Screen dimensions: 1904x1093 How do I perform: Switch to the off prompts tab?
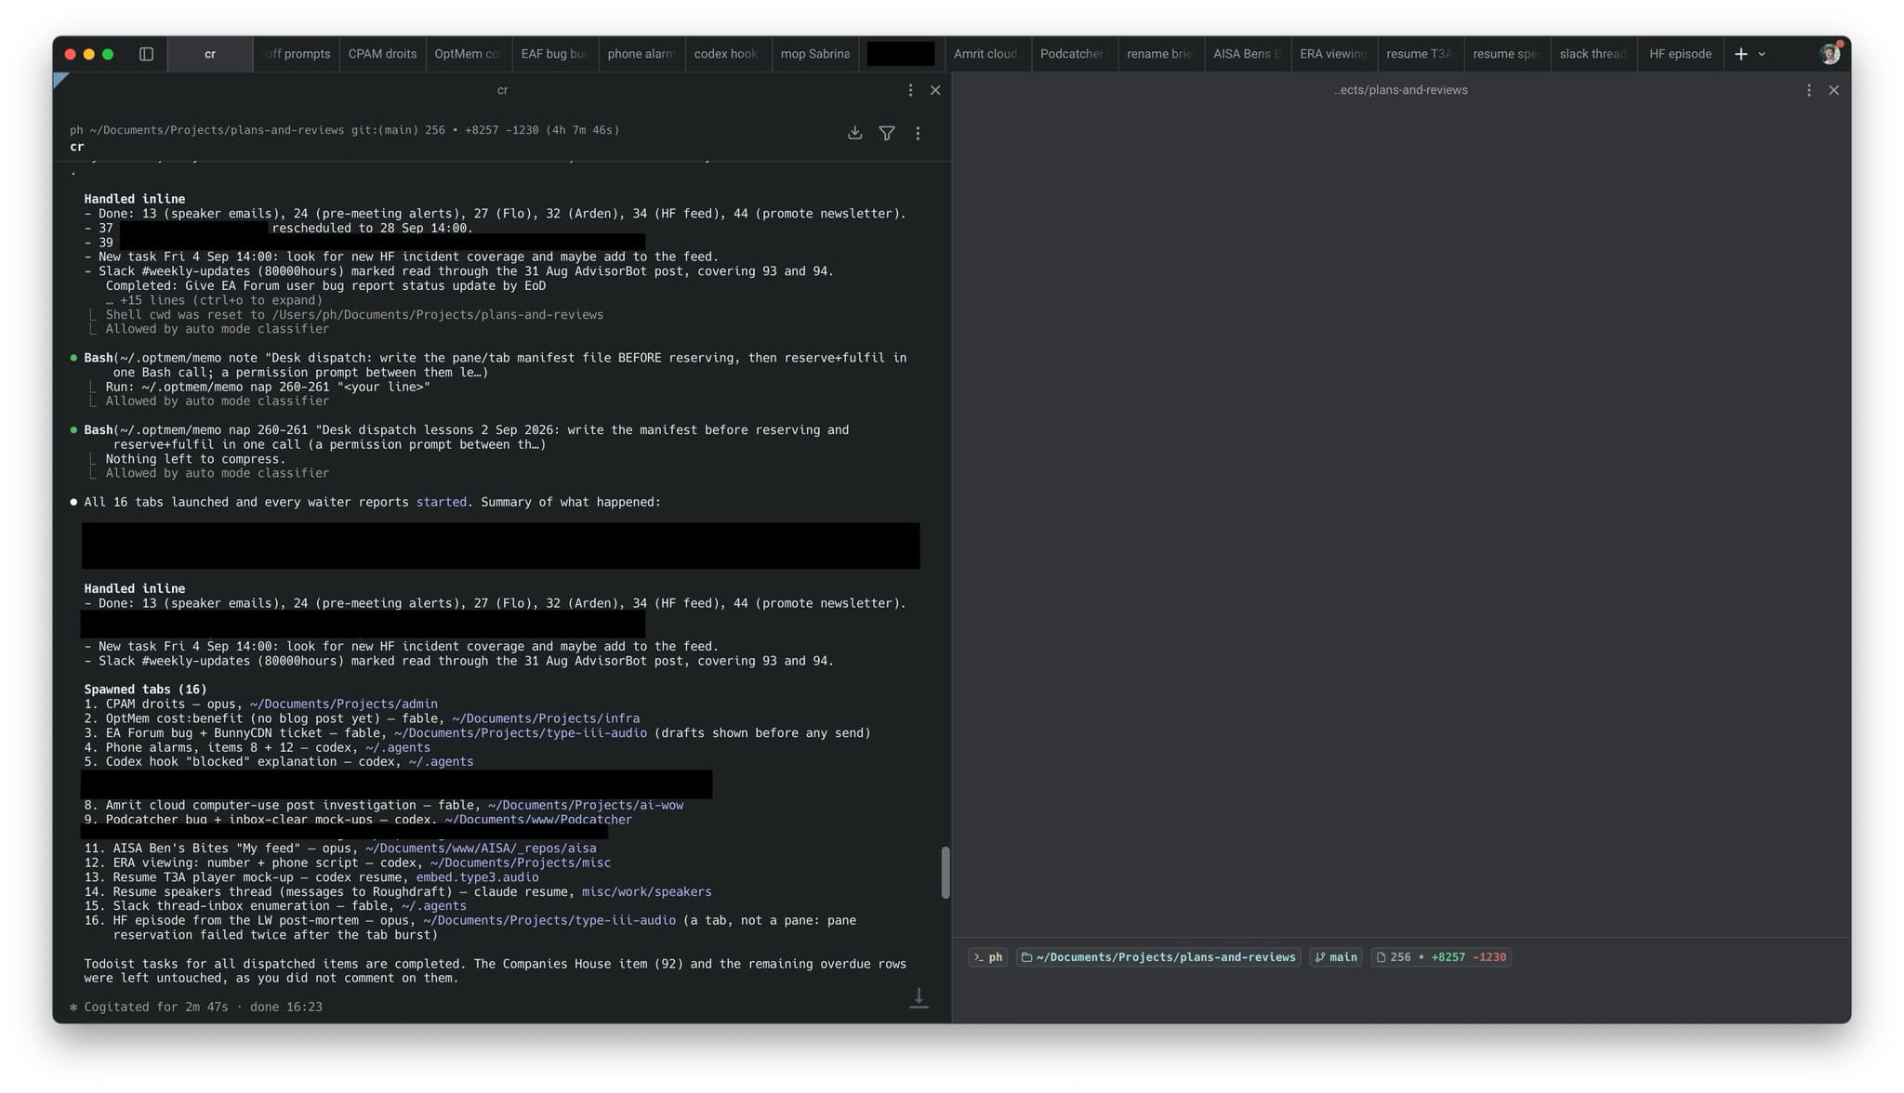pos(297,54)
